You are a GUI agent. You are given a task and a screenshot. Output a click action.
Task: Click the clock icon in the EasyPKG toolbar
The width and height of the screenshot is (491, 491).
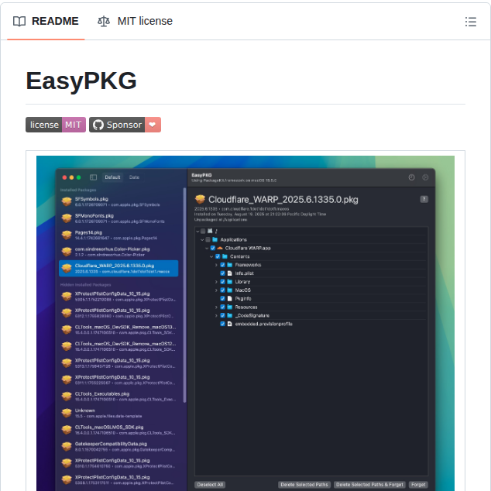click(411, 177)
